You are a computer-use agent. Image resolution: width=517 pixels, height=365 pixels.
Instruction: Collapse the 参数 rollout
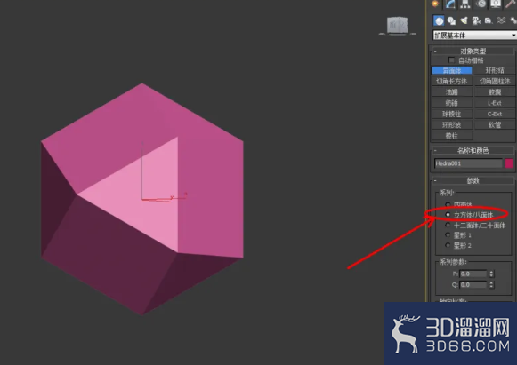[x=473, y=180]
